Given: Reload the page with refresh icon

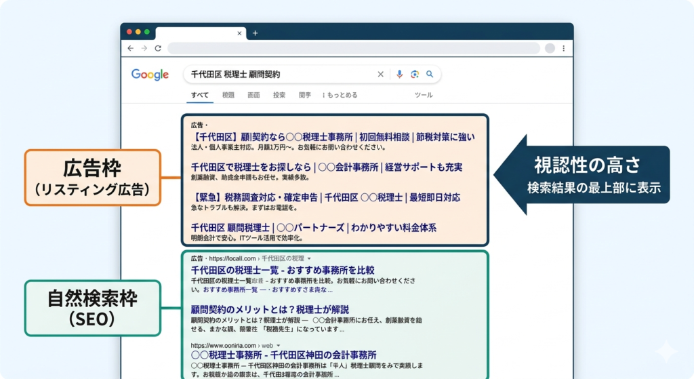Looking at the screenshot, I should (158, 49).
